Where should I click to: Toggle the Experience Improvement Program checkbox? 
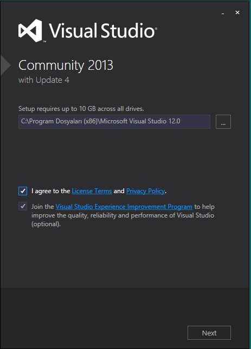click(x=23, y=206)
